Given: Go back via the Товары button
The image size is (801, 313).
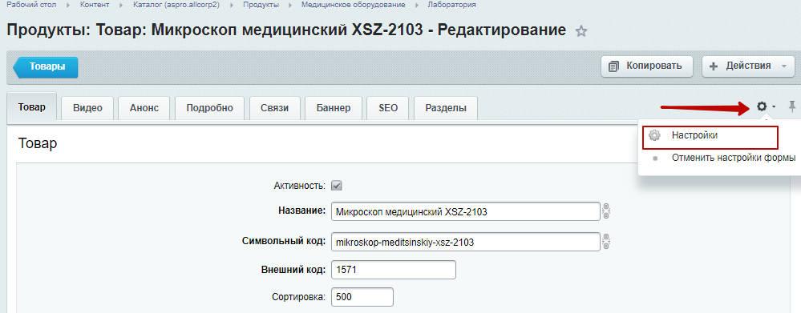Looking at the screenshot, I should click(x=46, y=66).
